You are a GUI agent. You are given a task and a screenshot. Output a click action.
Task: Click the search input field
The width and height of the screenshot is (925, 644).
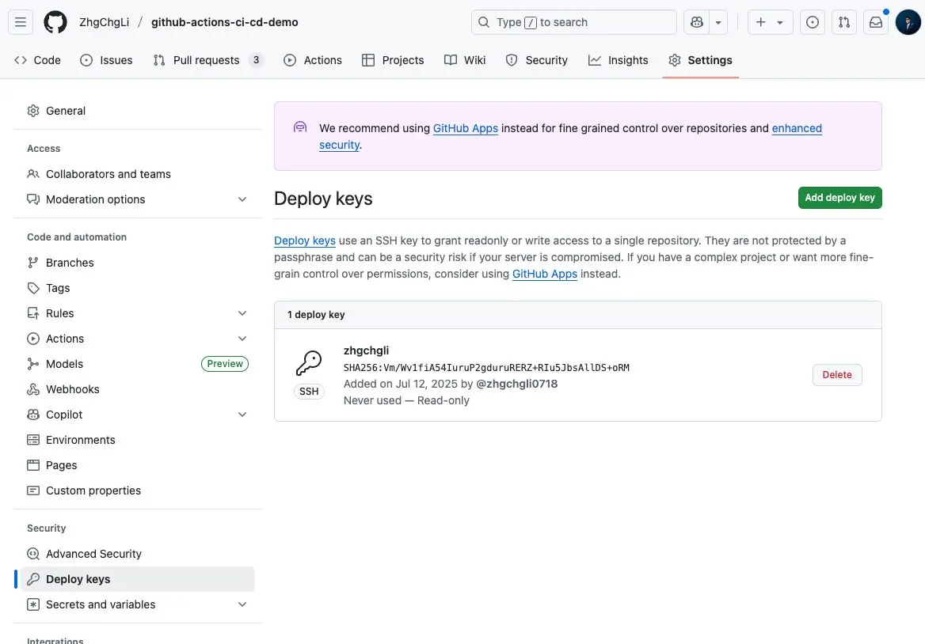[573, 22]
